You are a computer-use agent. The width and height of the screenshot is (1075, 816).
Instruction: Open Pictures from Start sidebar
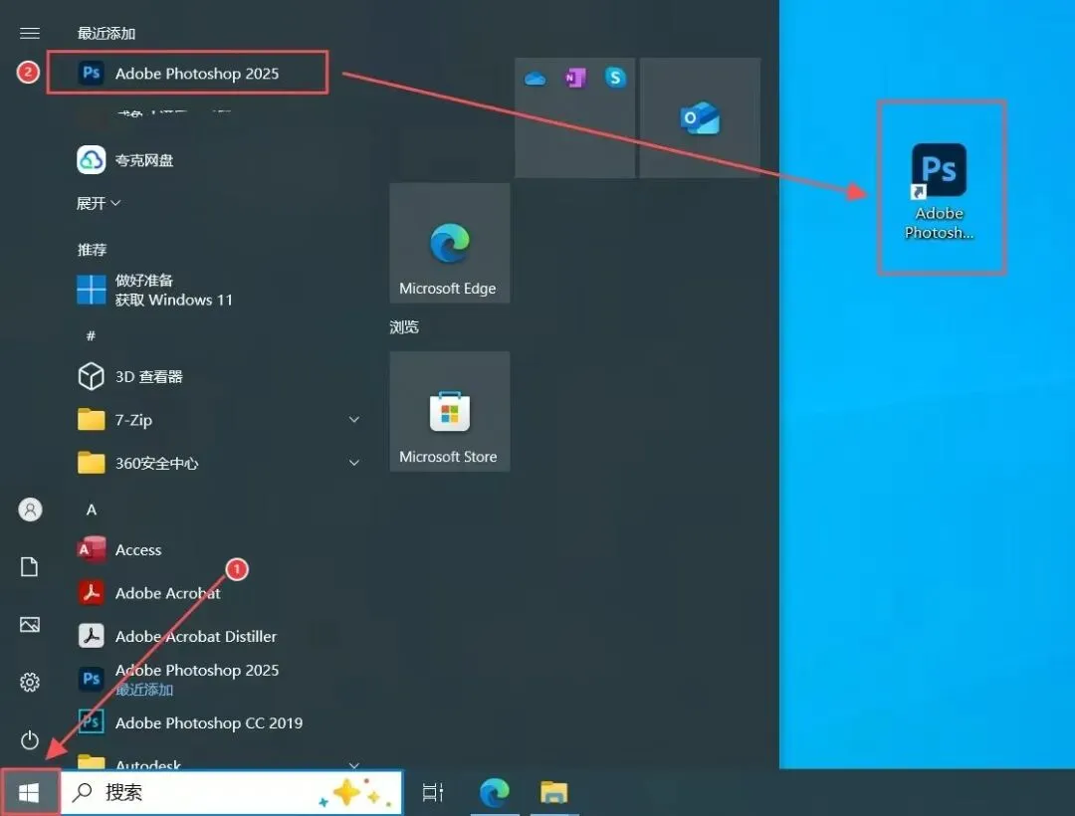click(30, 624)
